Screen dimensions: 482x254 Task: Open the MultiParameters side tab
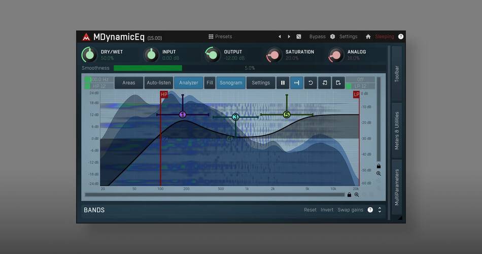pos(397,187)
